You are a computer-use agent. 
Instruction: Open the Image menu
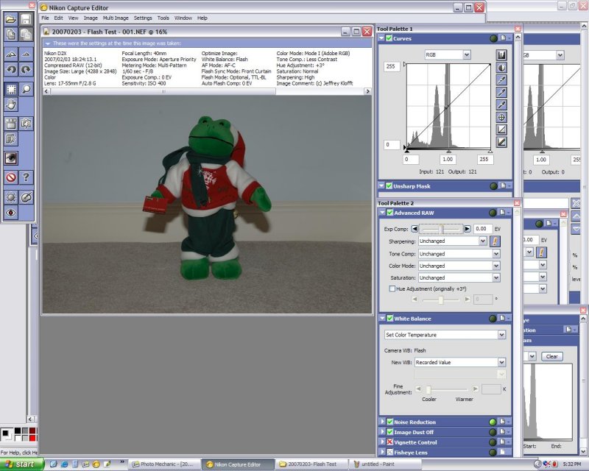point(91,18)
